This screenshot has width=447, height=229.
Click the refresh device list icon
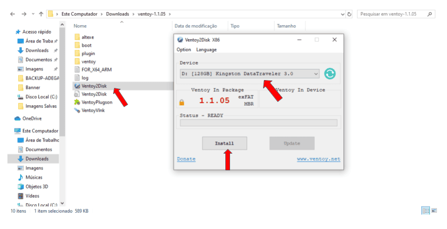[x=330, y=74]
